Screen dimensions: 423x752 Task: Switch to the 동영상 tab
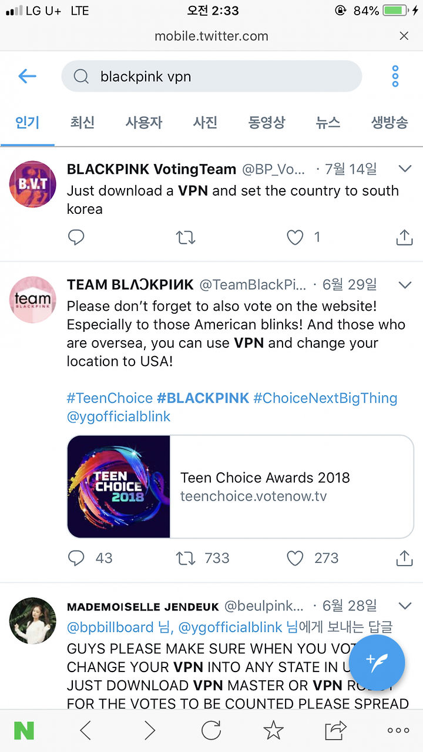coord(267,123)
